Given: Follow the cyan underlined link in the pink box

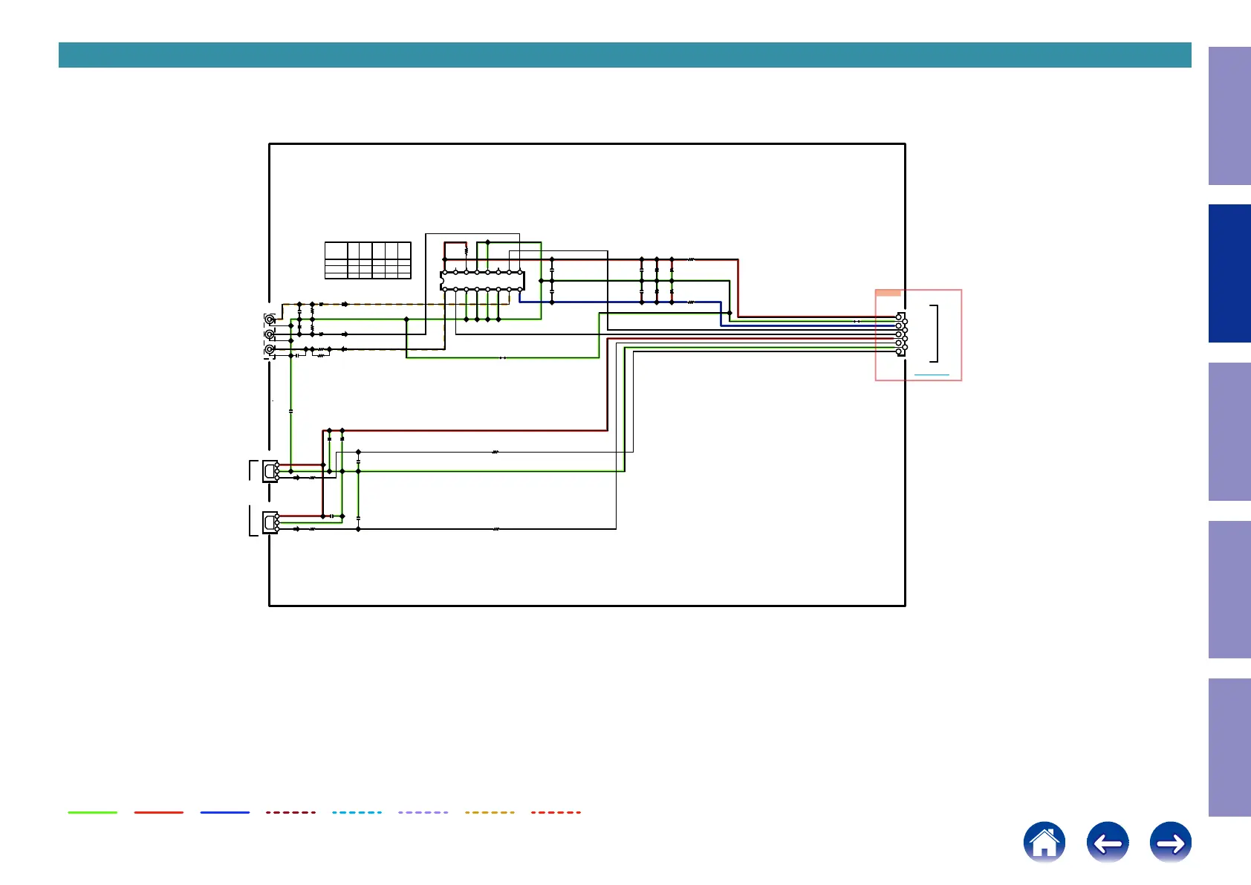Looking at the screenshot, I should (x=932, y=375).
